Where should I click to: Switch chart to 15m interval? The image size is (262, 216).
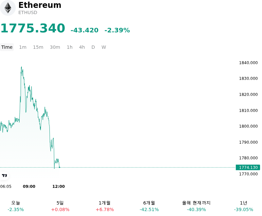pyautogui.click(x=38, y=47)
